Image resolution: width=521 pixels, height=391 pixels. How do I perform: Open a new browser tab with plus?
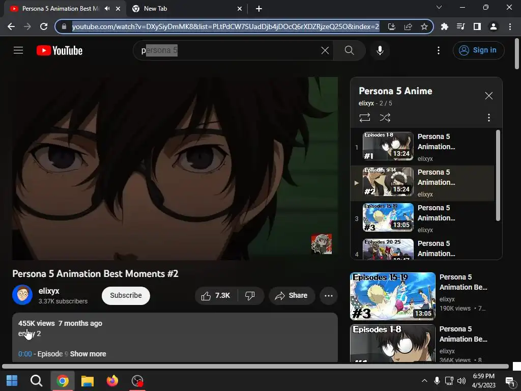259,9
